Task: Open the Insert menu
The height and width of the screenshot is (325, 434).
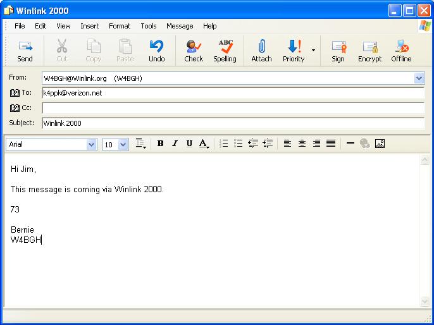Action: 89,26
